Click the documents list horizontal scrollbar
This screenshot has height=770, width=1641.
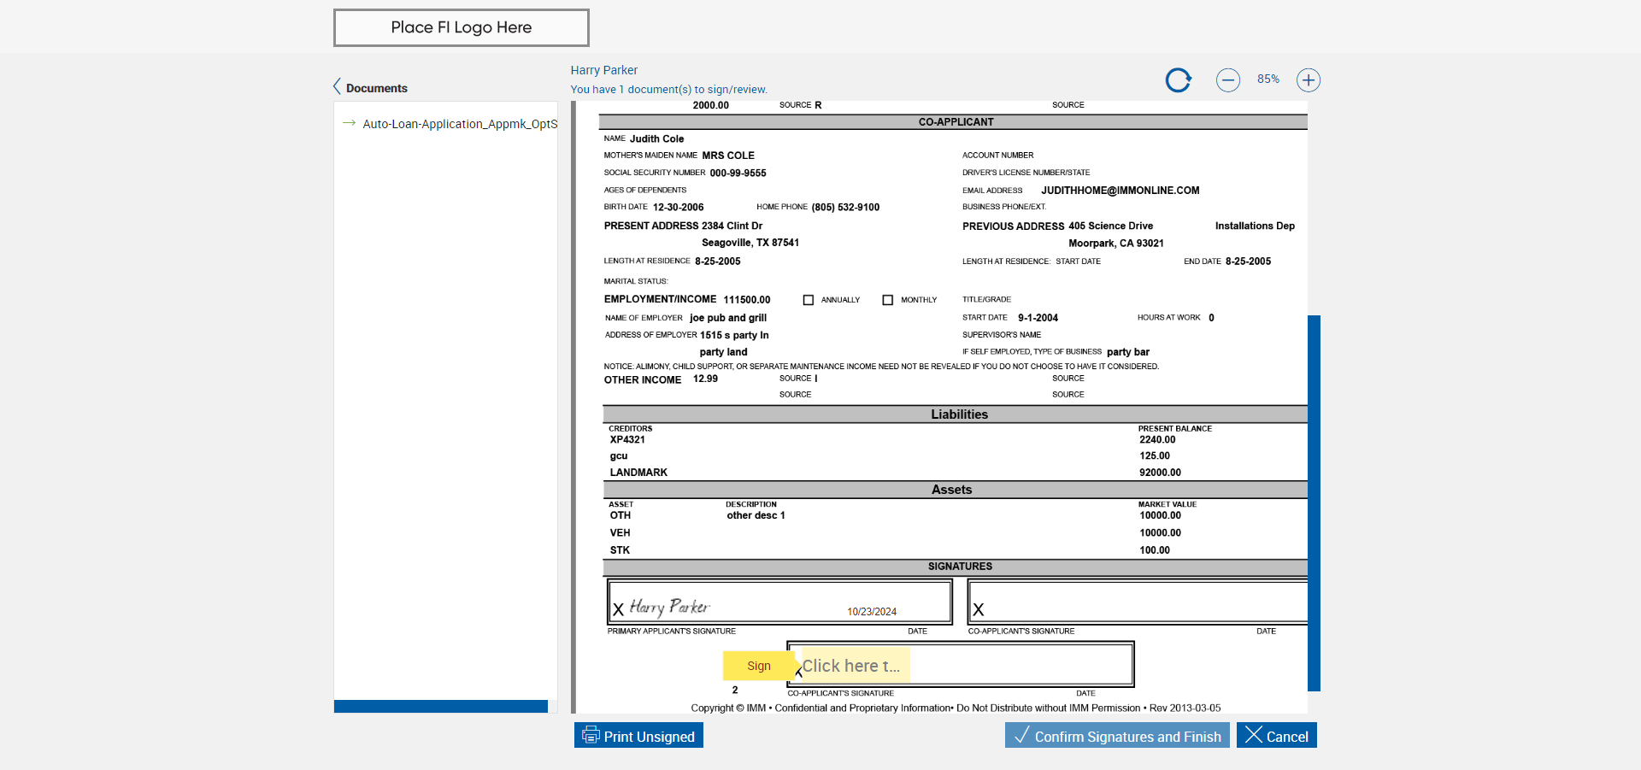(x=441, y=707)
